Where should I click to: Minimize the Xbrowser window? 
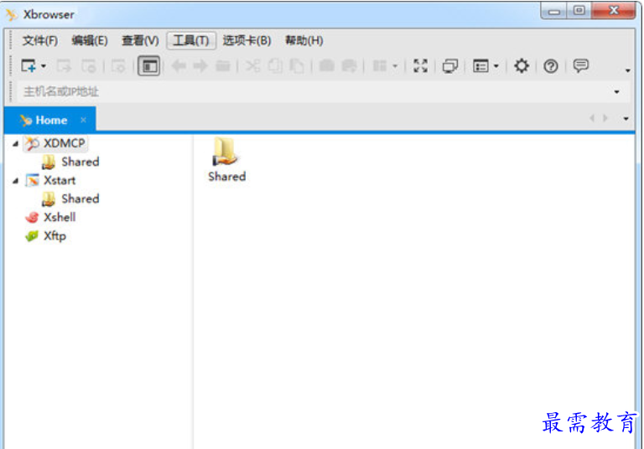coord(554,11)
